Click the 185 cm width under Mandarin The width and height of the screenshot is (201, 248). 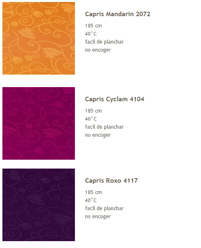pyautogui.click(x=93, y=26)
